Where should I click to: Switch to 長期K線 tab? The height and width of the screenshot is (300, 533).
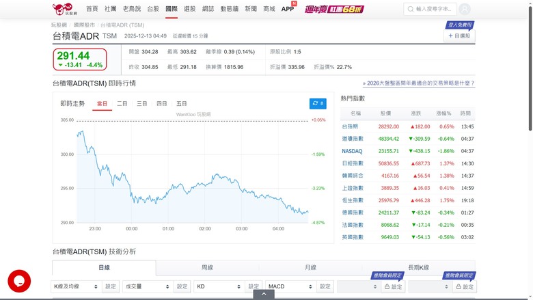[x=418, y=268]
